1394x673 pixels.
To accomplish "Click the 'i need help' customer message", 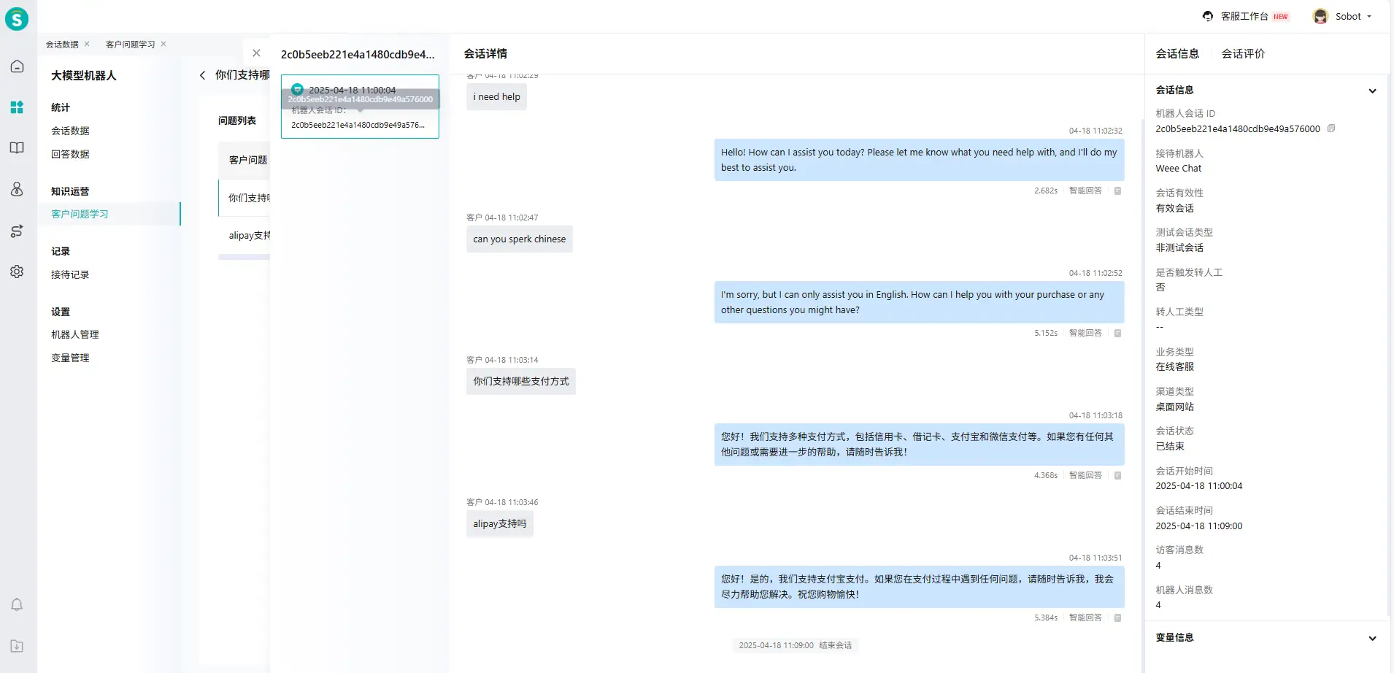I will tap(496, 96).
